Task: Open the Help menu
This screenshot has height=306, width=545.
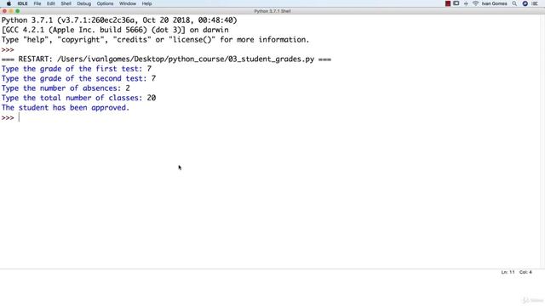Action: [x=146, y=3]
